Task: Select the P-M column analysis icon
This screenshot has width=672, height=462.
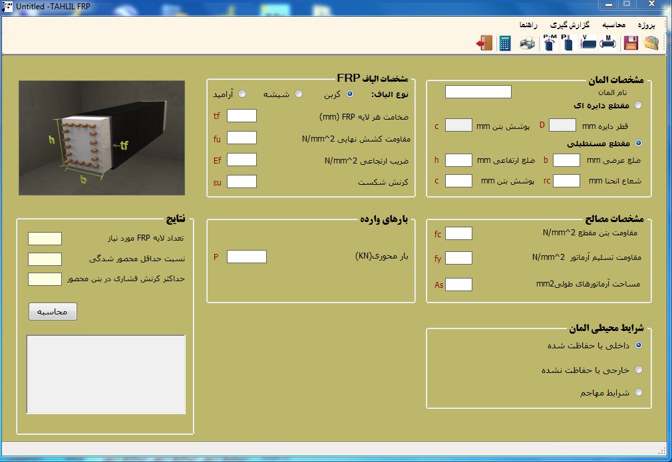Action: tap(550, 43)
